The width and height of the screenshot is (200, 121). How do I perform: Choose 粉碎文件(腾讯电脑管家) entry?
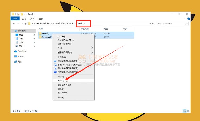tap(73, 61)
